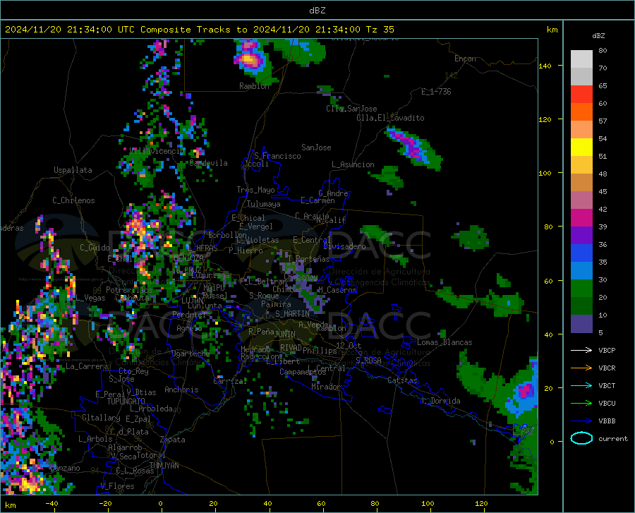
Task: Click the TUNUYAN map label
Action: pyautogui.click(x=164, y=466)
